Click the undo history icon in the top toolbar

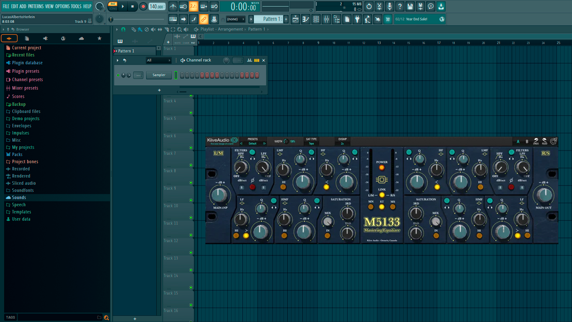tap(369, 6)
